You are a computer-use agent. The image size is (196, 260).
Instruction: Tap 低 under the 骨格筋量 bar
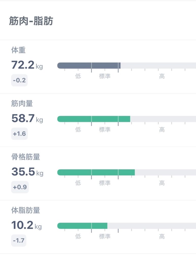tap(78, 183)
